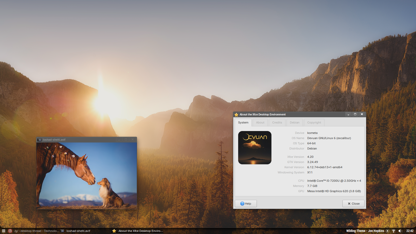Minimize the loshad-shelti.avif window

[119, 140]
